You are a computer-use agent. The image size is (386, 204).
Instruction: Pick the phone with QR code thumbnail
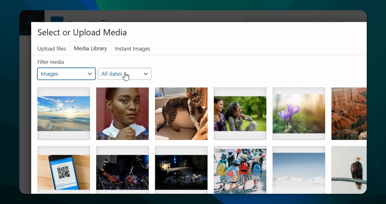pyautogui.click(x=64, y=170)
